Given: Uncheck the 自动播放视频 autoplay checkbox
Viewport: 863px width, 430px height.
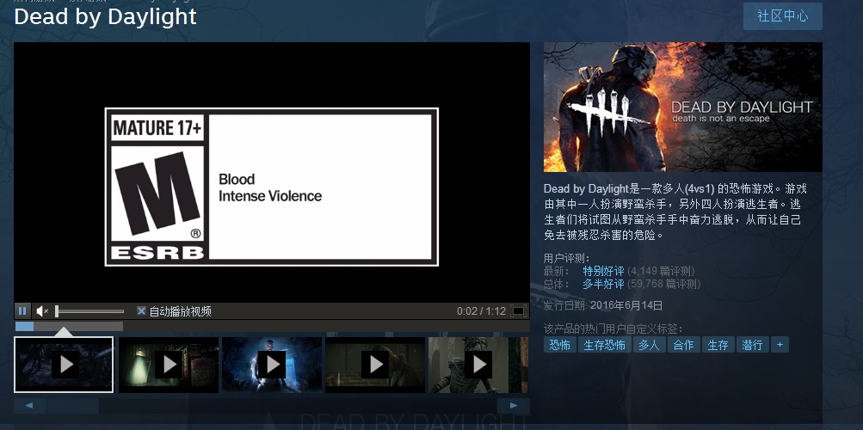Looking at the screenshot, I should [x=141, y=311].
